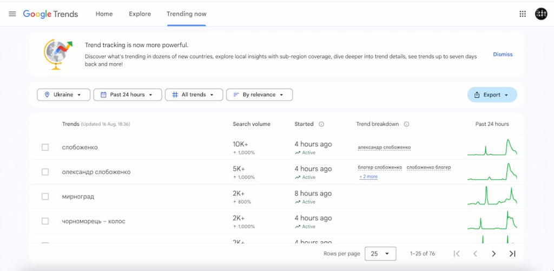Open the hamburger main menu

(12, 14)
